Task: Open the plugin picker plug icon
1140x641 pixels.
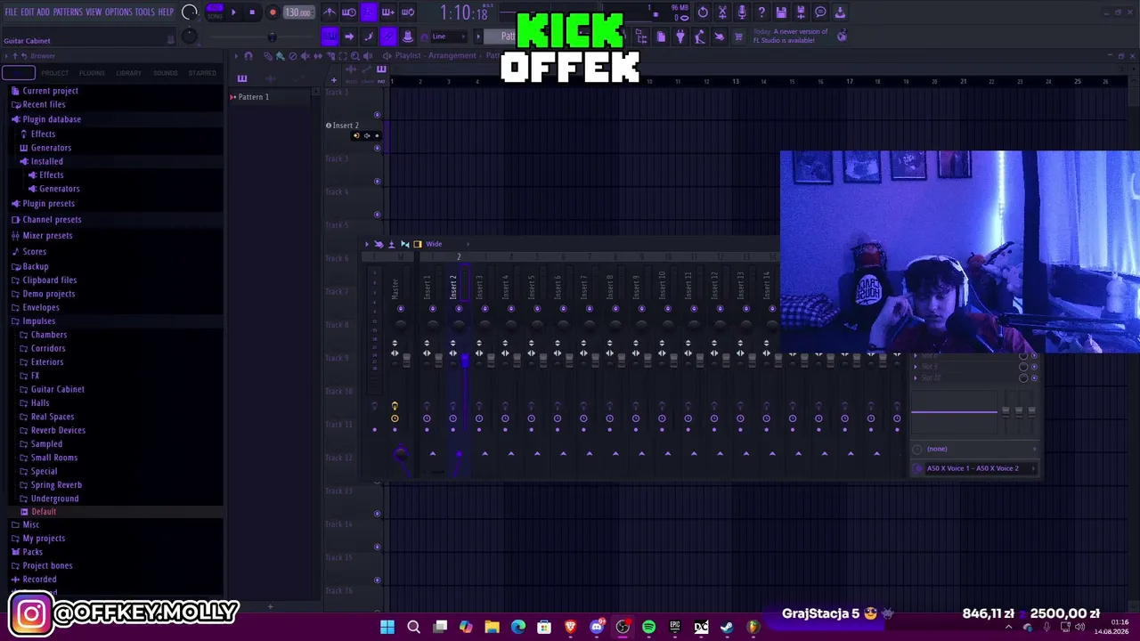Action: [680, 37]
